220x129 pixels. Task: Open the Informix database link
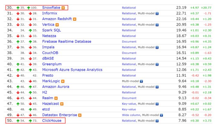50,13
